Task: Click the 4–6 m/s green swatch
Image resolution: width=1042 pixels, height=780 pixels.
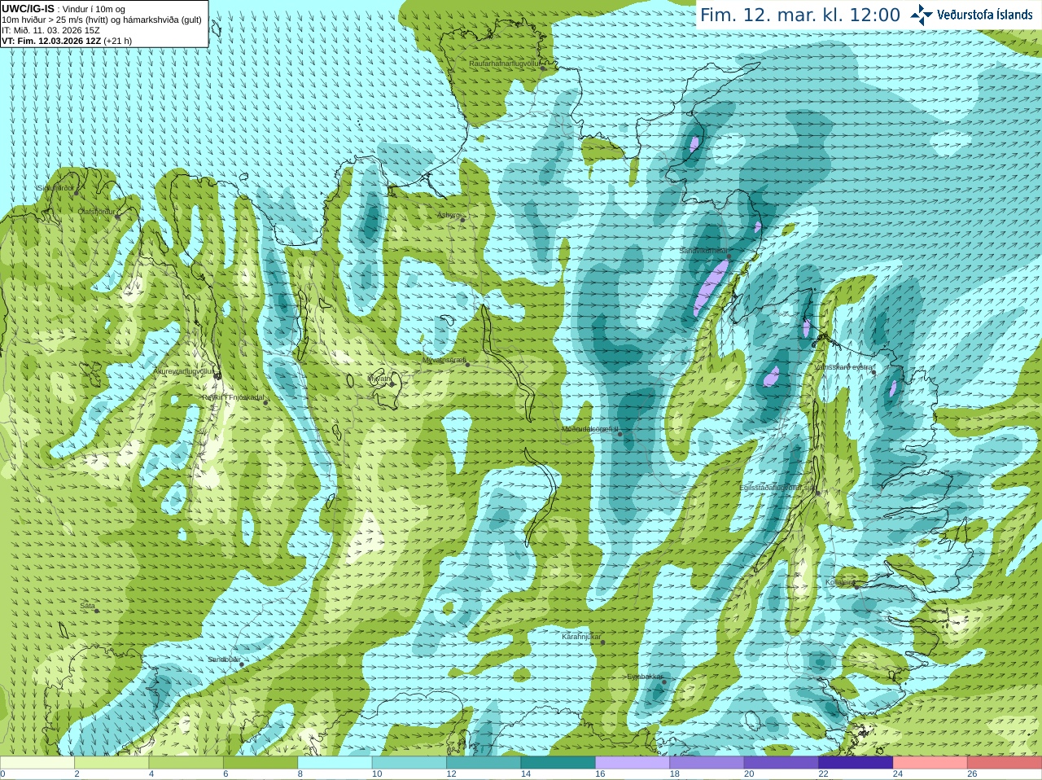Action: [x=186, y=763]
